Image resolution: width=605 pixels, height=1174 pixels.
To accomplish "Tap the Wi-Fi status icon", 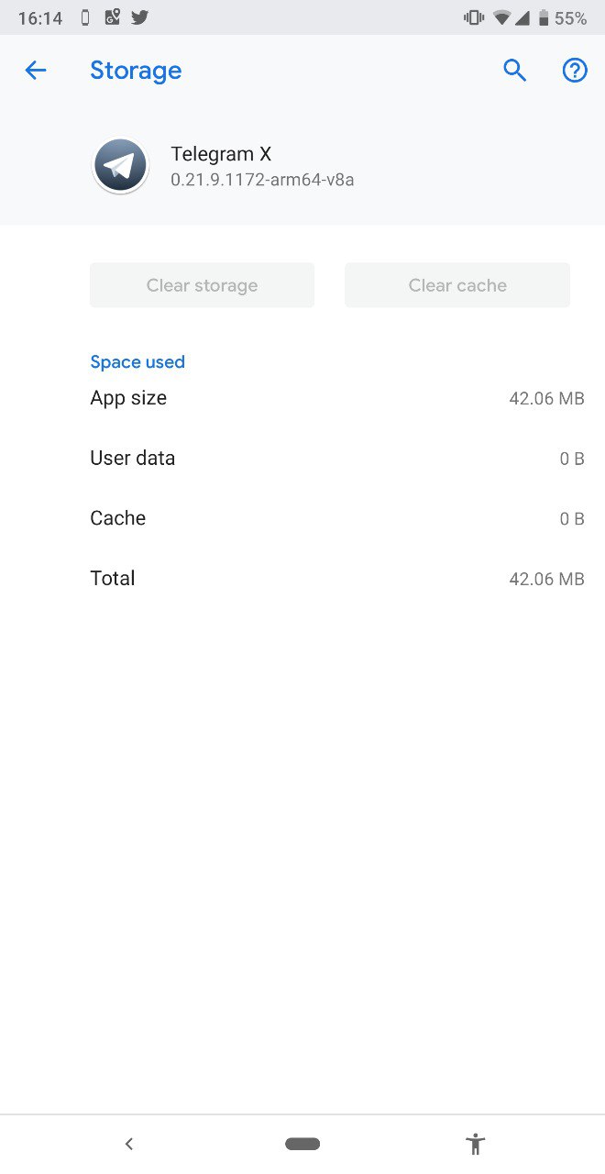I will 501,17.
